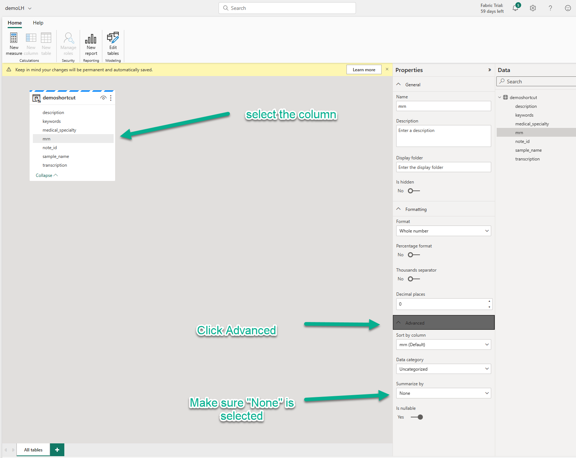Select note_id column in table card
Image resolution: width=576 pixels, height=458 pixels.
pyautogui.click(x=50, y=148)
